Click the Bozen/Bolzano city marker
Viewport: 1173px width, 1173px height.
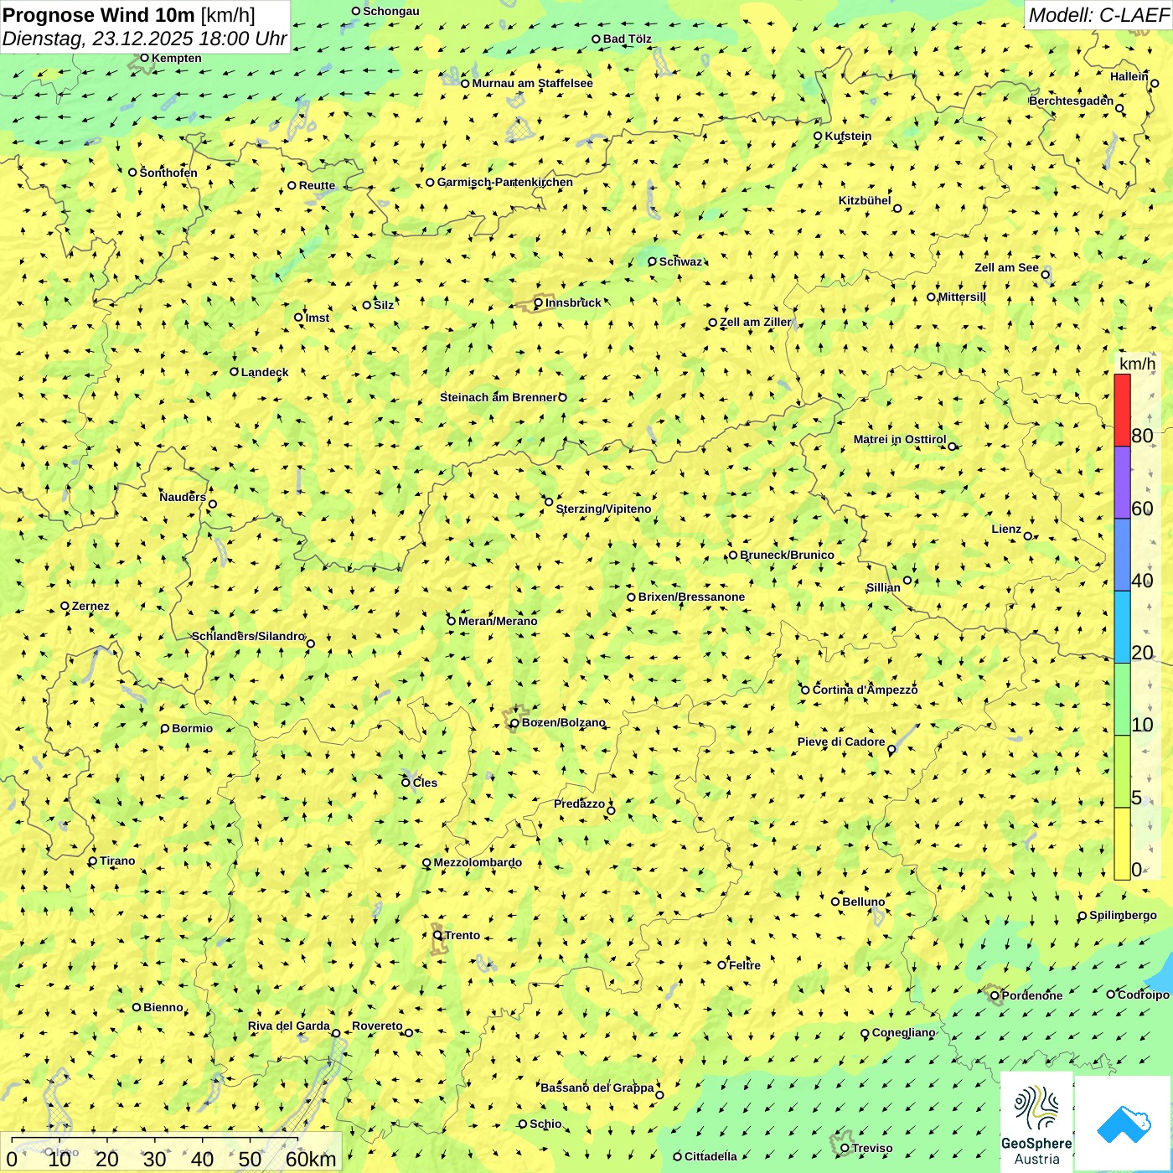514,722
